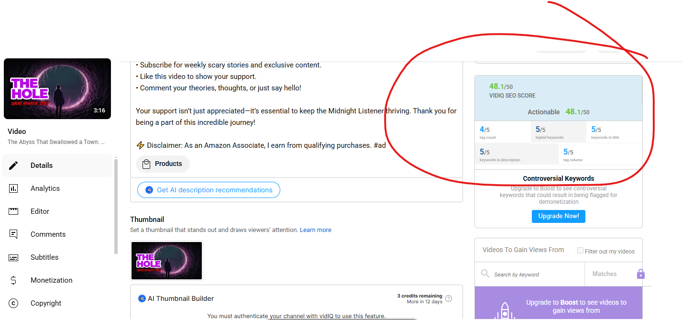Click the Comments speech bubble icon
682x320 pixels.
13,234
